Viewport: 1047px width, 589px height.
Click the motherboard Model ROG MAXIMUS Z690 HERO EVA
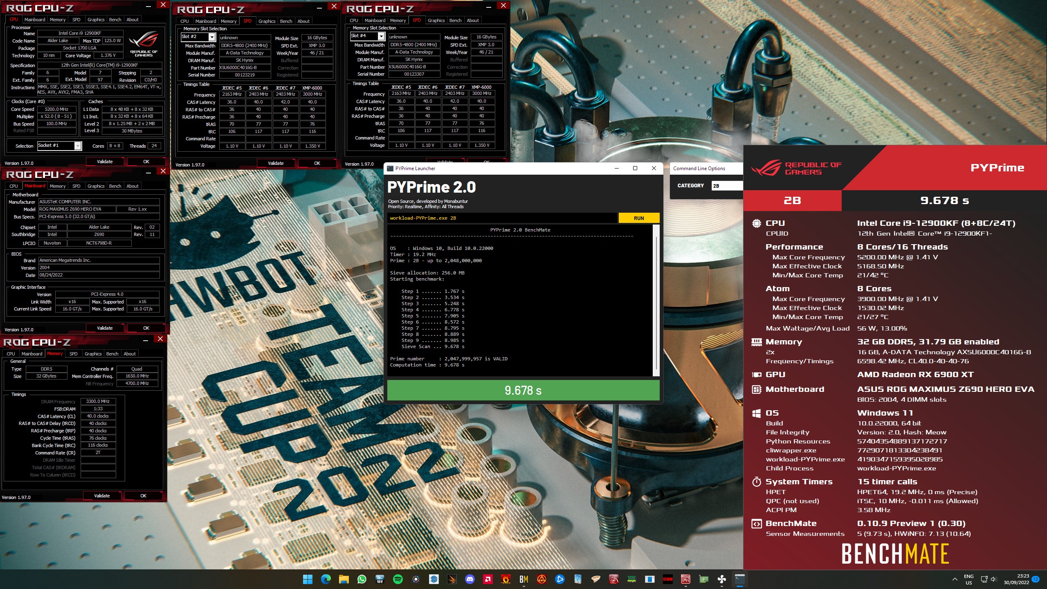(x=76, y=209)
